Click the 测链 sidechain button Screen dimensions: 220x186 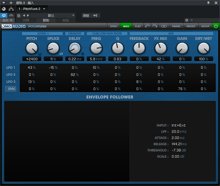pyautogui.click(x=91, y=16)
